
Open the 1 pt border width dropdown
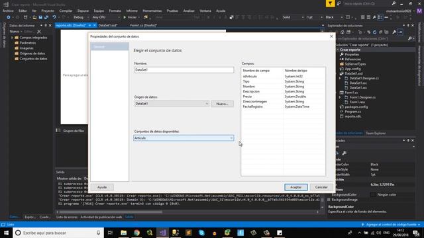pos(315,17)
